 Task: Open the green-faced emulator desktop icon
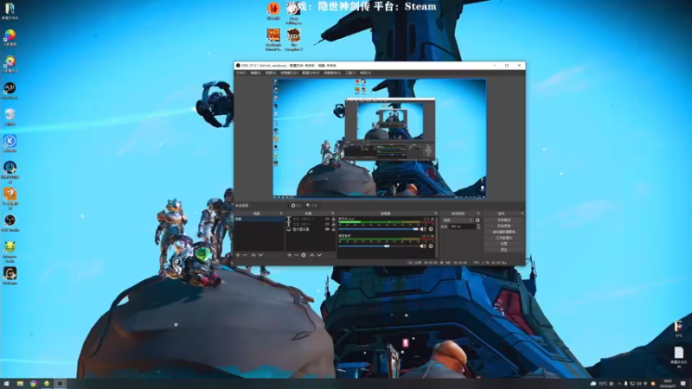[10, 251]
